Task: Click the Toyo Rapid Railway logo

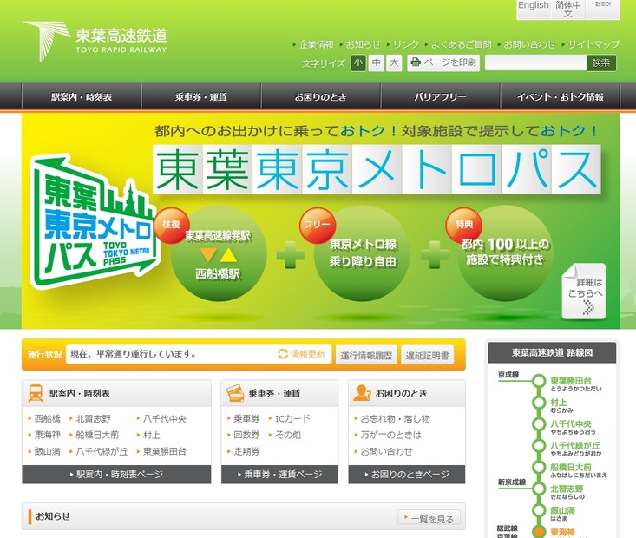Action: click(x=95, y=41)
